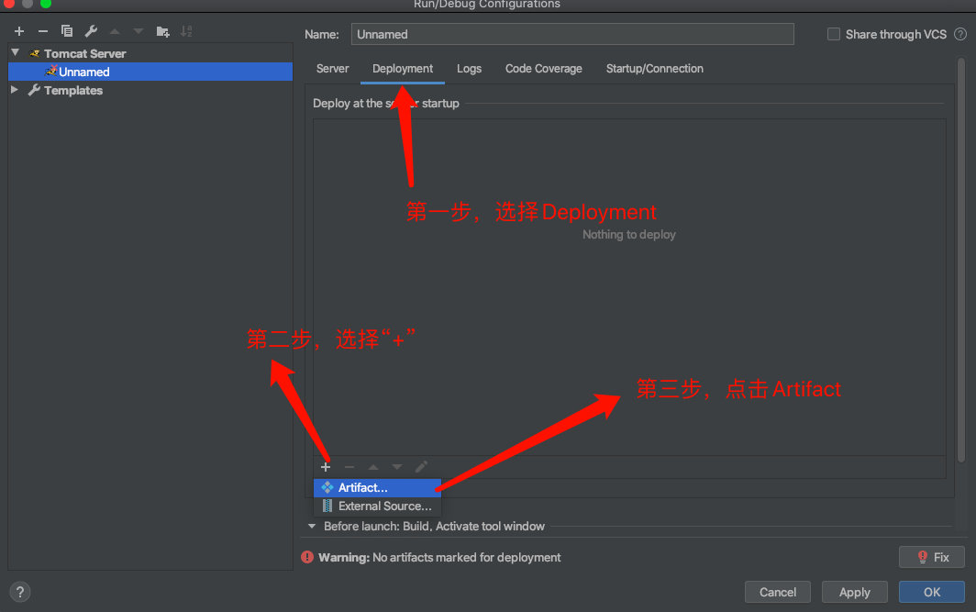Click the Tomcat Server icon in the tree
The image size is (976, 612).
tap(35, 53)
